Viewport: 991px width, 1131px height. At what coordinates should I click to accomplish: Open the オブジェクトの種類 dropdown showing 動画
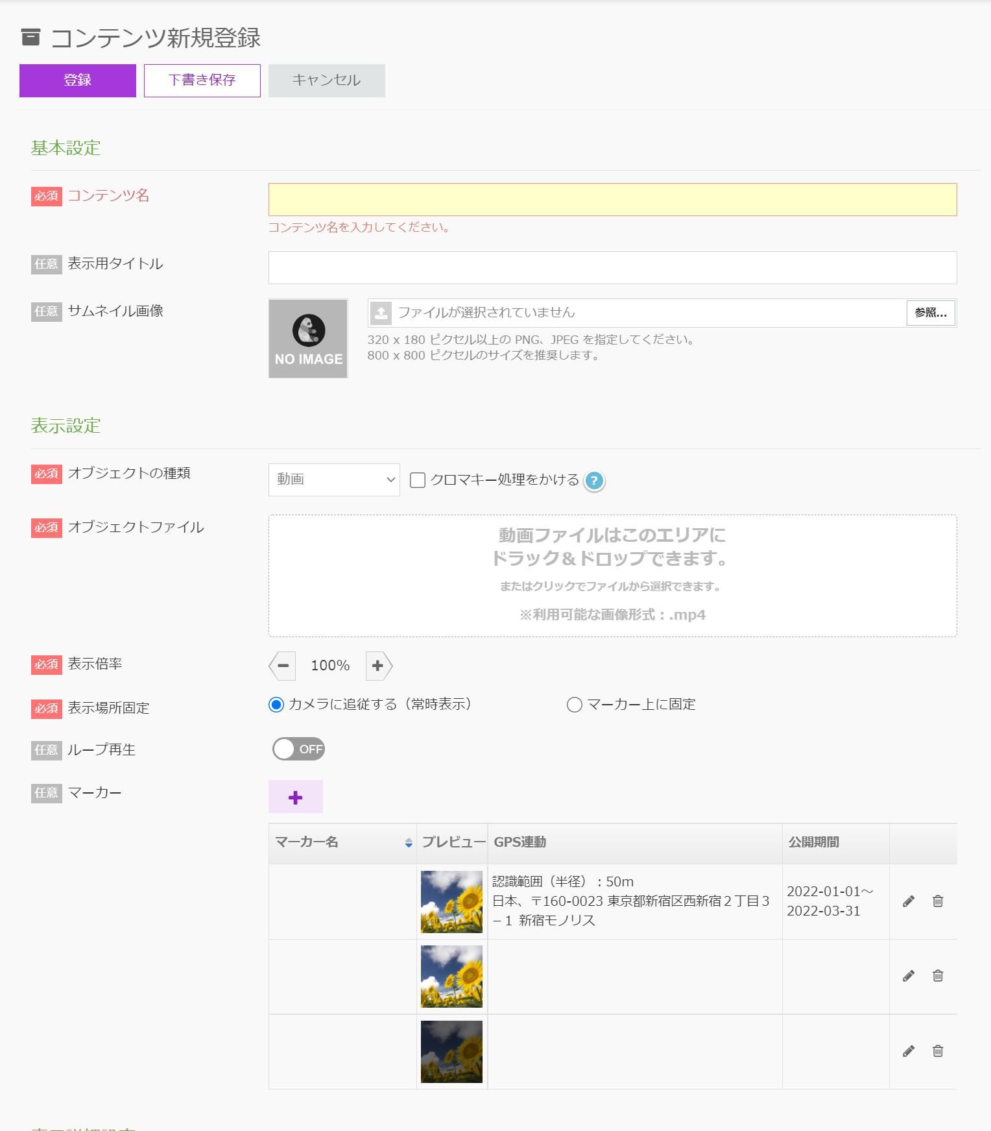[x=334, y=480]
